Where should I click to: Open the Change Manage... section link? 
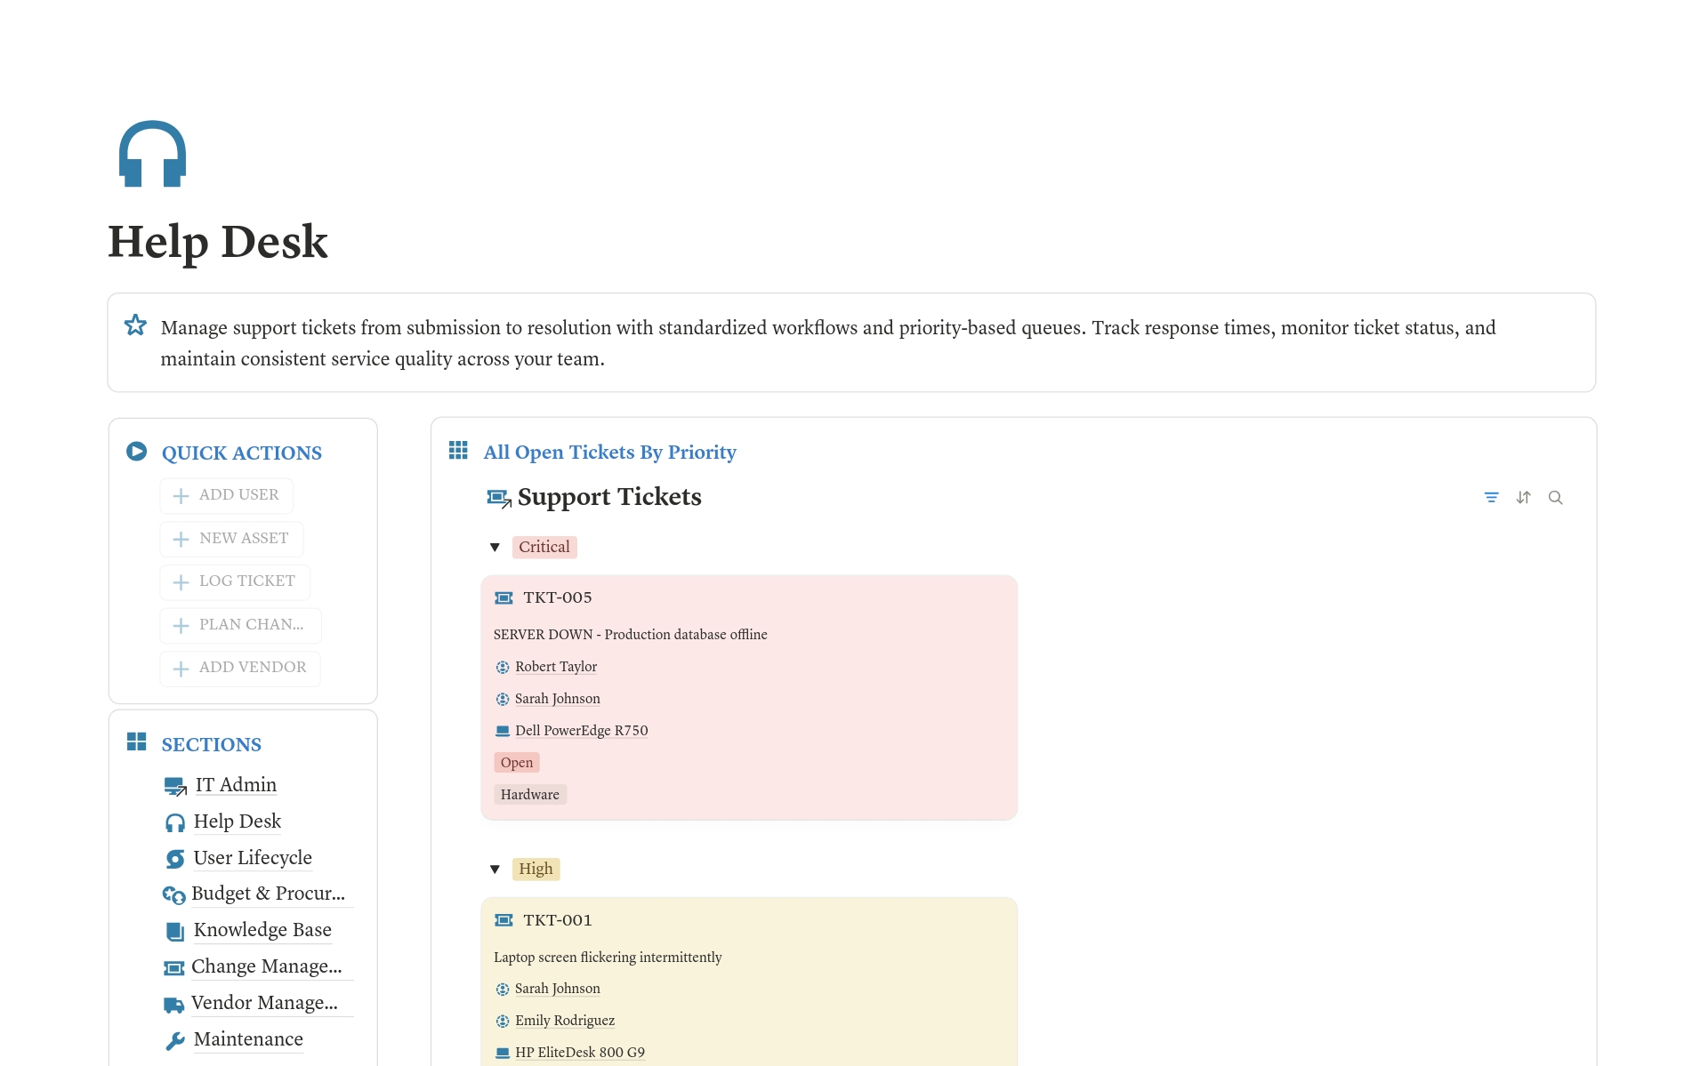(267, 966)
